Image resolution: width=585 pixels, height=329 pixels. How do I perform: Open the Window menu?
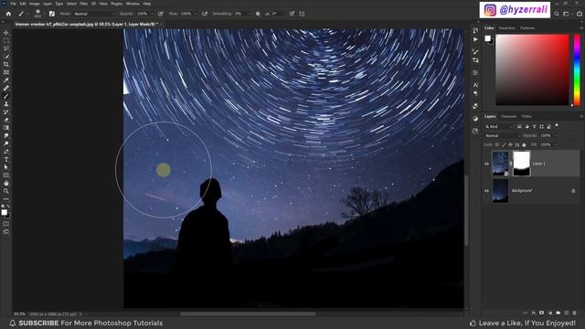coord(133,4)
